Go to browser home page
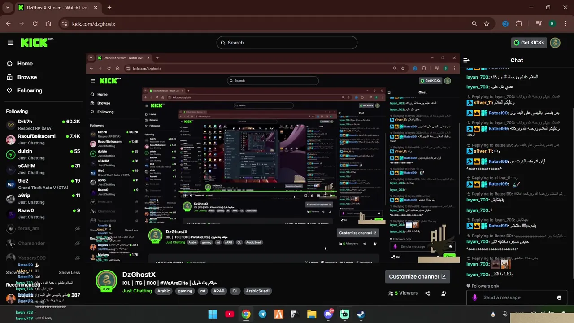The width and height of the screenshot is (574, 323). click(x=48, y=24)
